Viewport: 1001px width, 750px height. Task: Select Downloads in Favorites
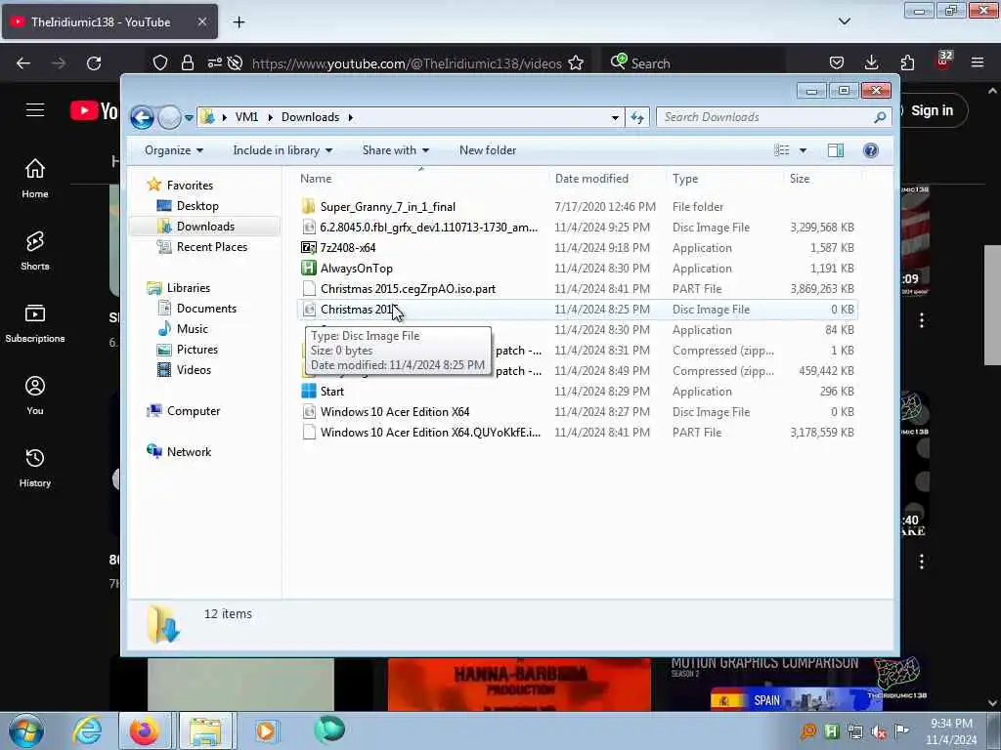click(205, 227)
